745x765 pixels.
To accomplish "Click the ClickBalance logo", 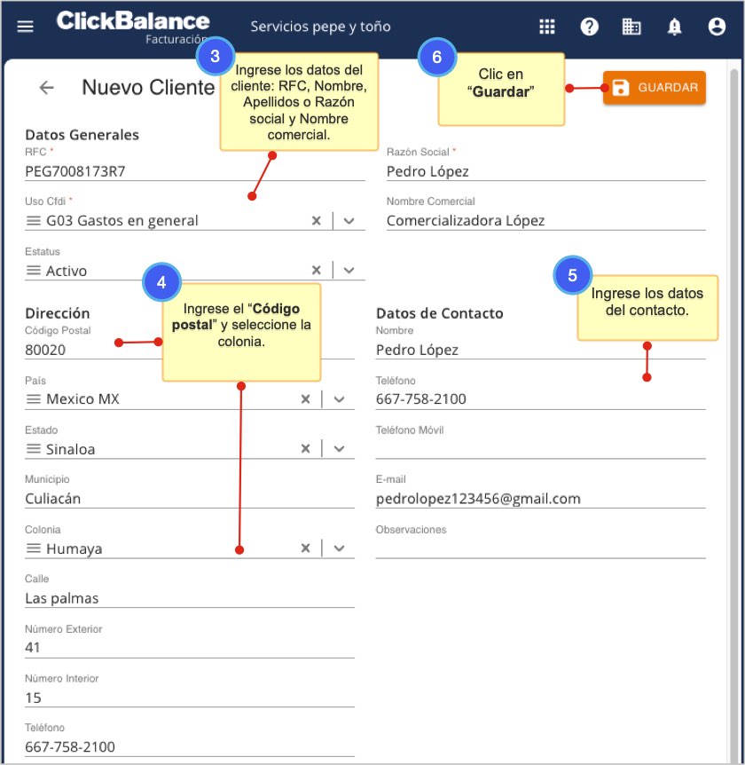I will (133, 22).
